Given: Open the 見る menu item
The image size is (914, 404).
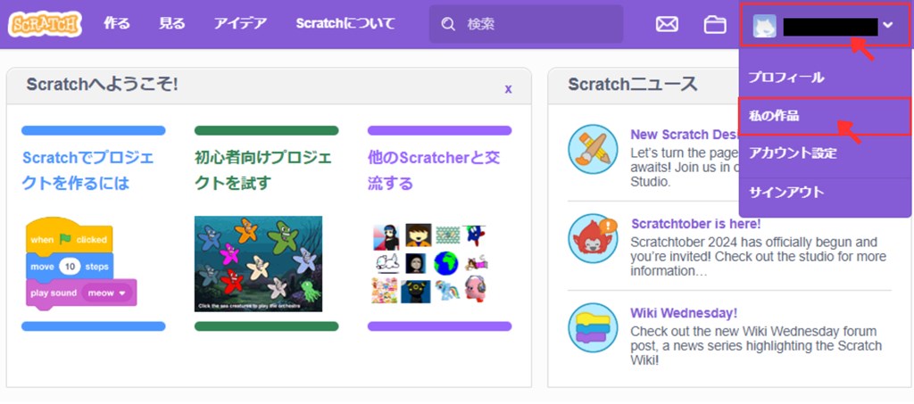Looking at the screenshot, I should pyautogui.click(x=172, y=24).
